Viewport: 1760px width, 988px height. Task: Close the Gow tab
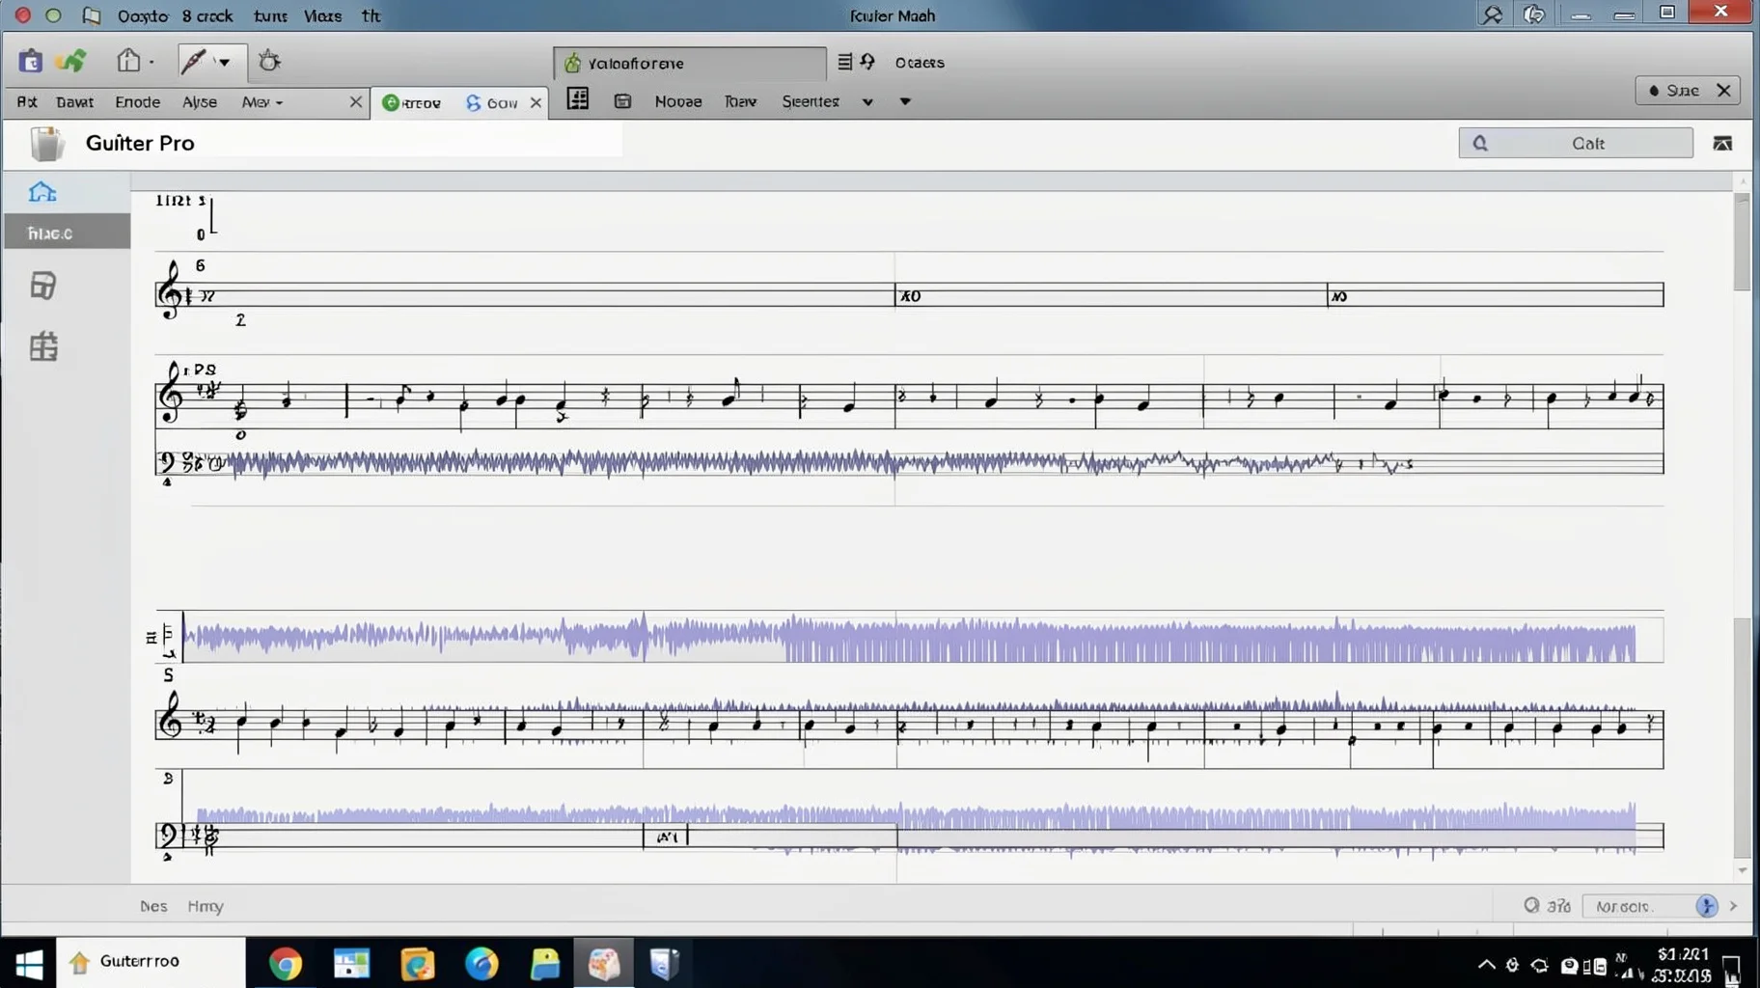point(536,102)
